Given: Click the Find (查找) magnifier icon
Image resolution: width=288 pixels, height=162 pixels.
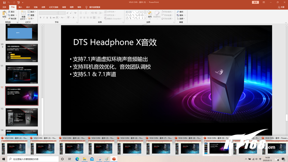Looking at the screenshot, I should click(x=178, y=12).
